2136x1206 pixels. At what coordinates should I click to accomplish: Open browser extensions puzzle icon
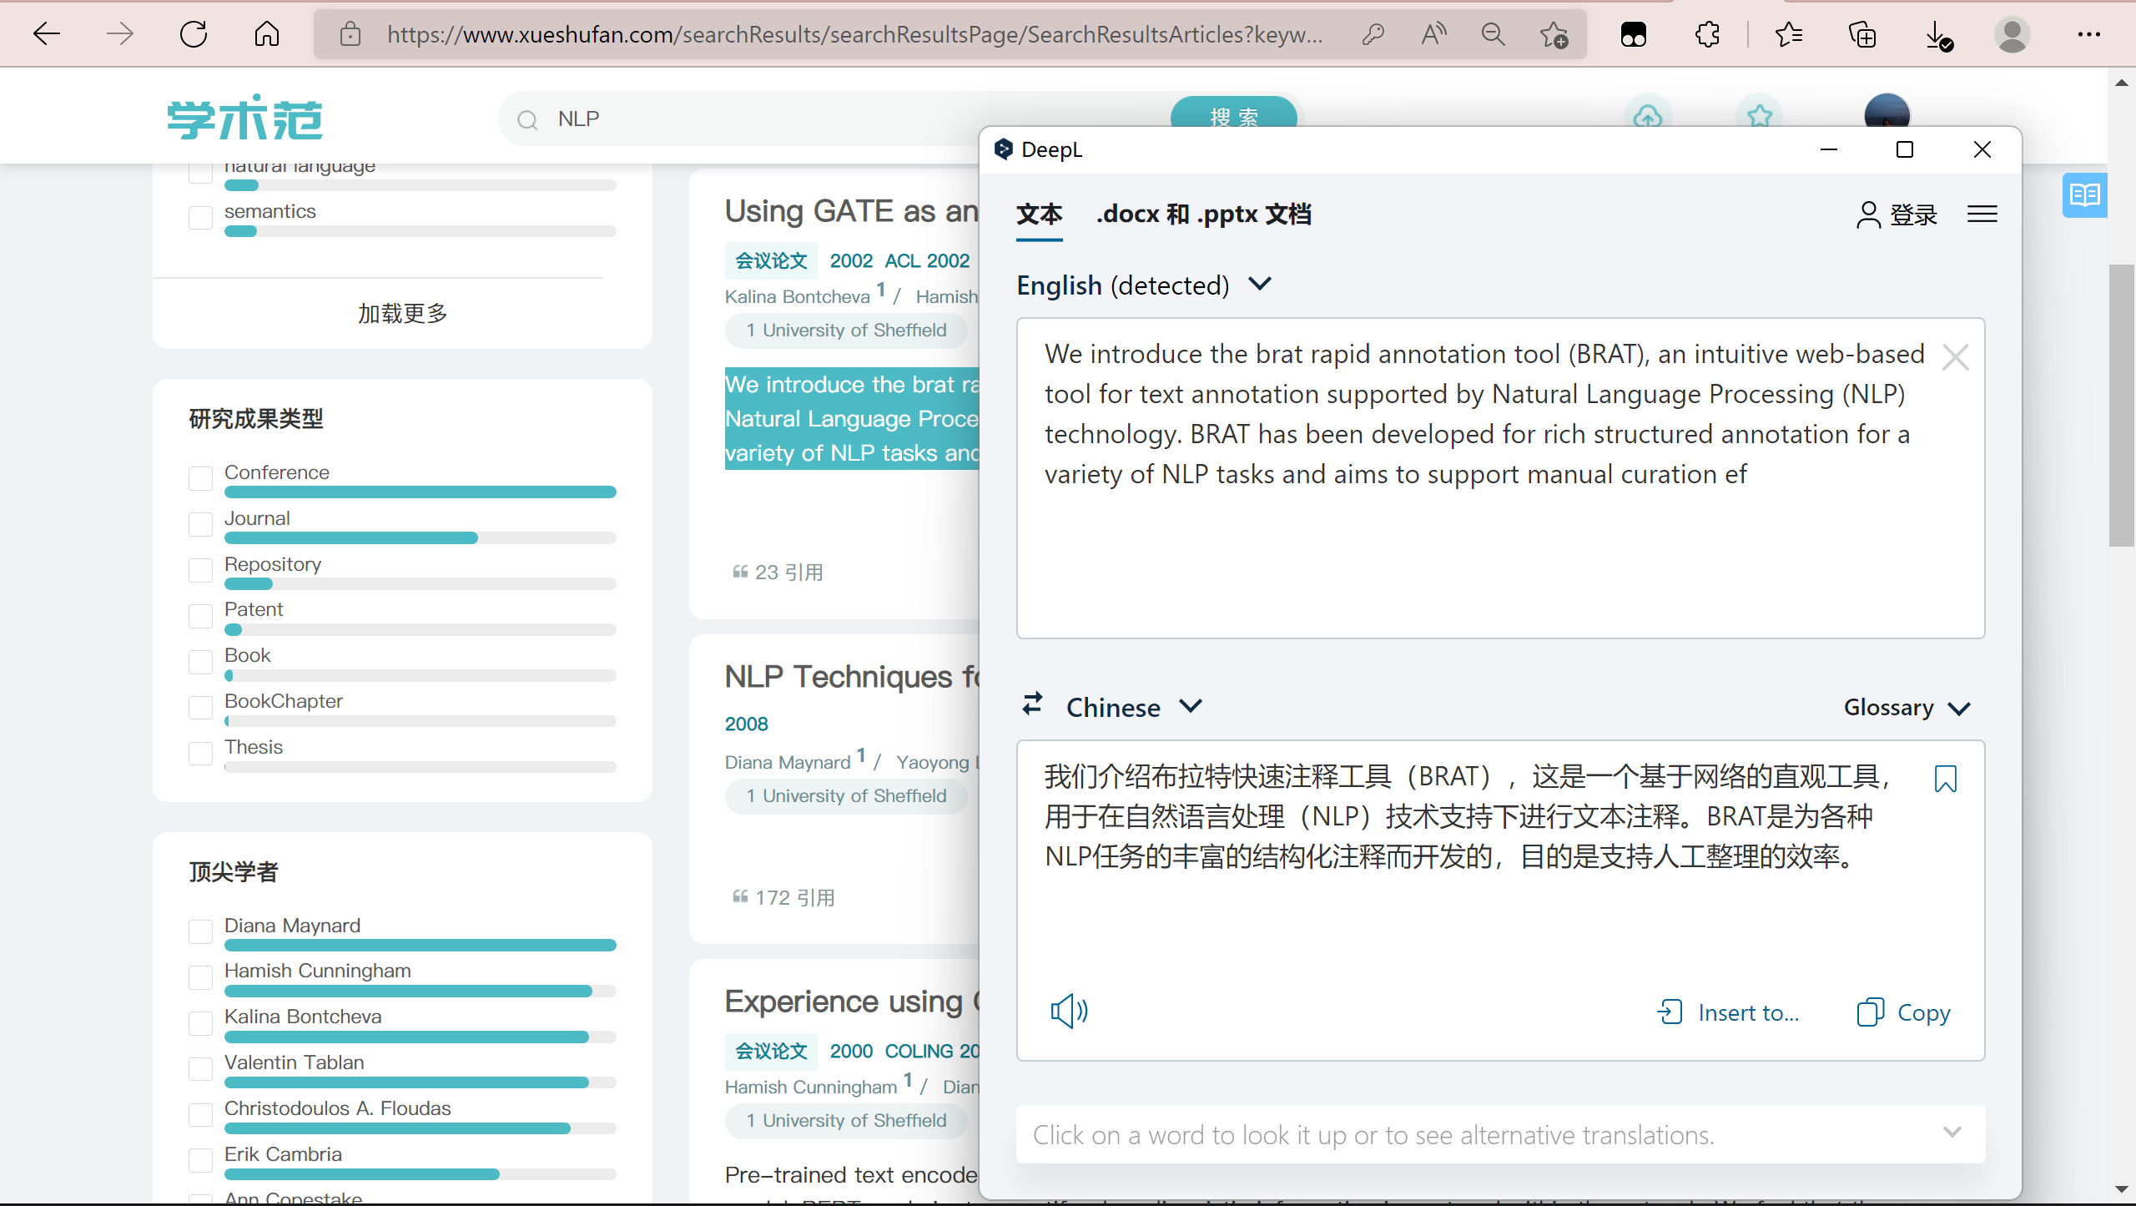coord(1708,34)
